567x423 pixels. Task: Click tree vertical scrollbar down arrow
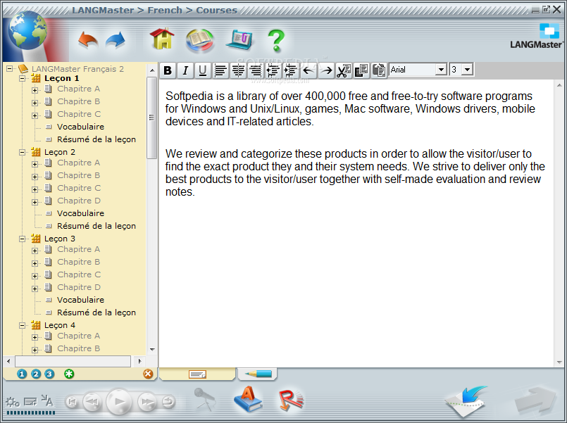click(x=152, y=349)
